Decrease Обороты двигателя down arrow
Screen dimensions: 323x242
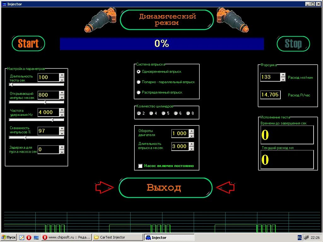click(191, 135)
